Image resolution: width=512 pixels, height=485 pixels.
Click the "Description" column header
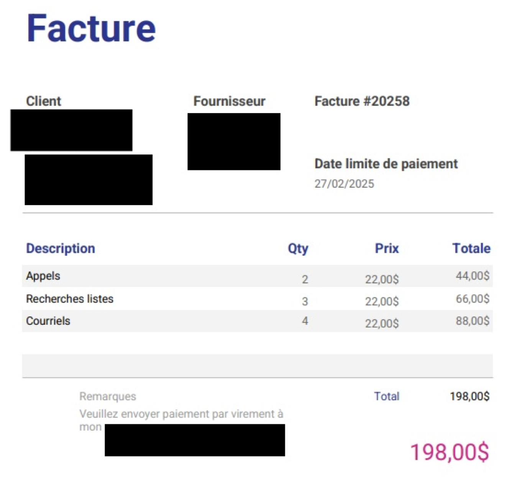tap(61, 248)
